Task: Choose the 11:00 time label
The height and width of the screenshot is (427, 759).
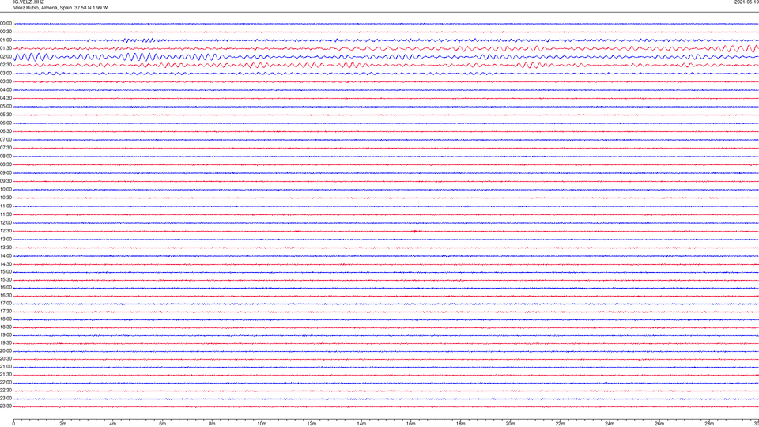Action: click(6, 206)
